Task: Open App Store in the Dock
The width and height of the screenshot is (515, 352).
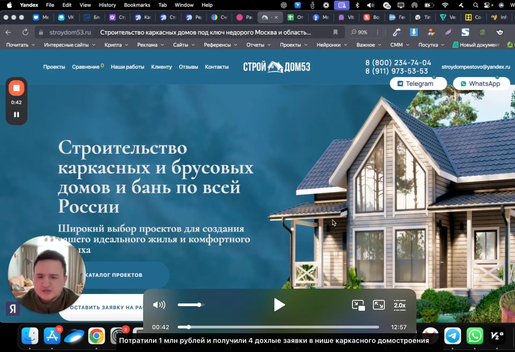Action: [52, 336]
